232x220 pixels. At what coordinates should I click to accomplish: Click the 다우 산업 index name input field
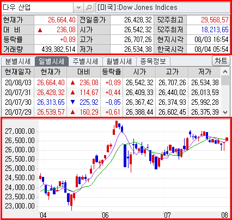click(38, 8)
